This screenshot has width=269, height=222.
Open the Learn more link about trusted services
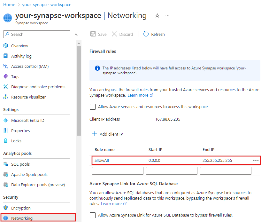(137, 95)
